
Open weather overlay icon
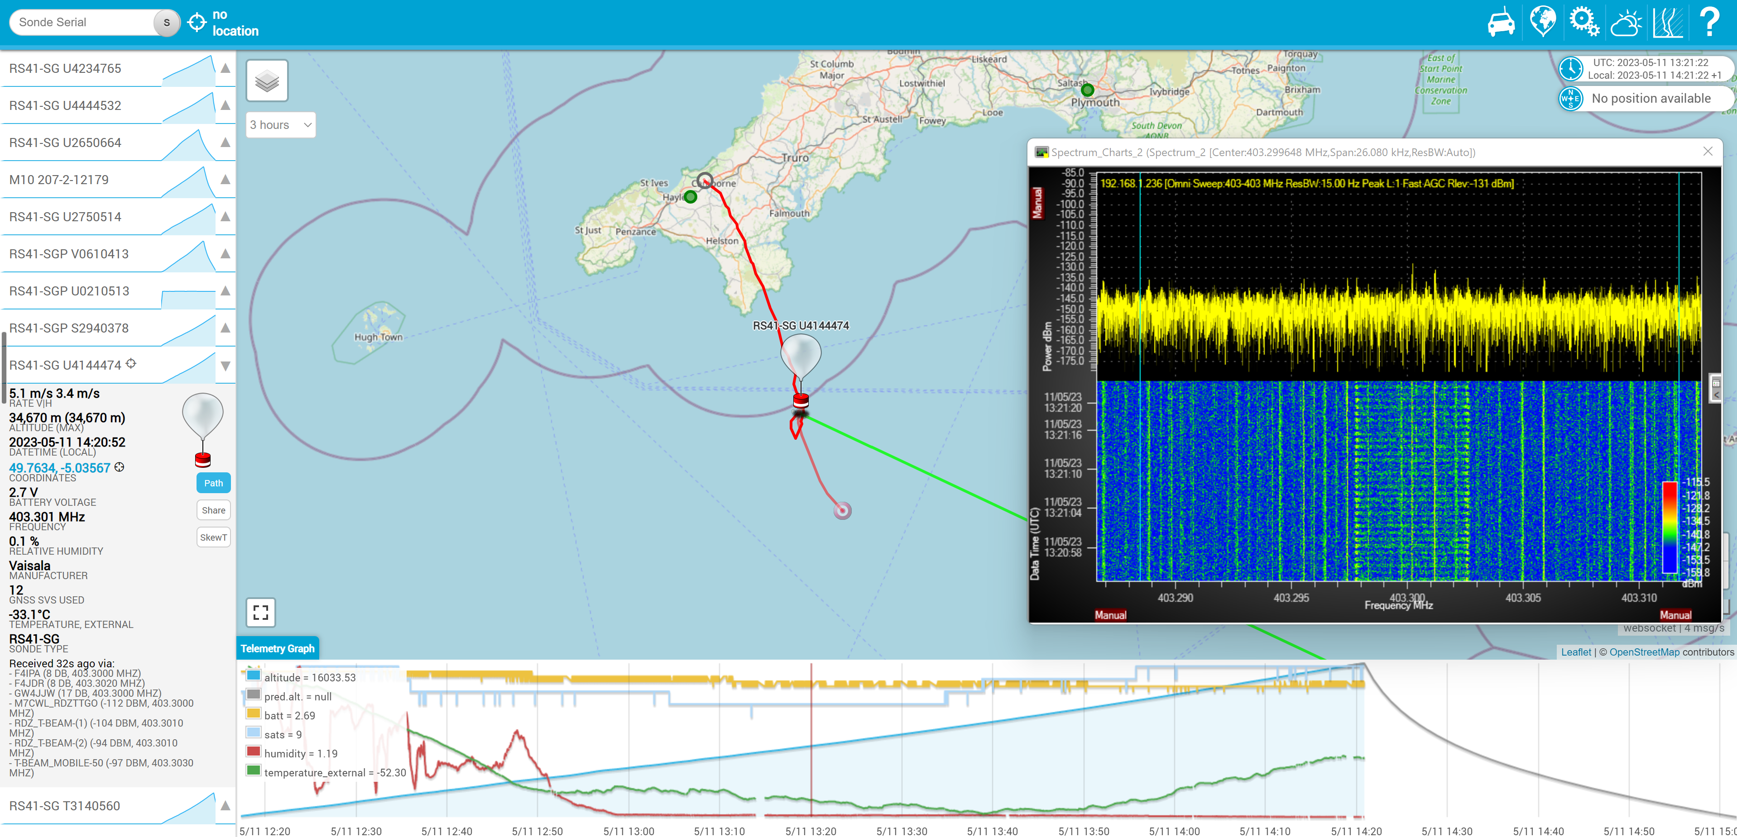click(x=1626, y=22)
